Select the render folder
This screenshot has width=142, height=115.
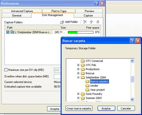(x=94, y=86)
